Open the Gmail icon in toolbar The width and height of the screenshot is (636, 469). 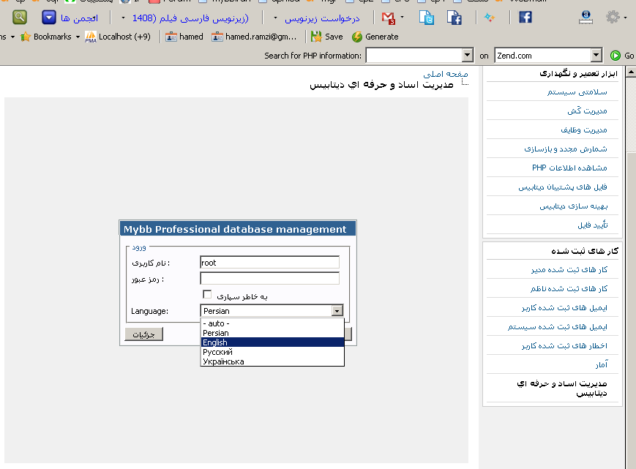pos(389,17)
